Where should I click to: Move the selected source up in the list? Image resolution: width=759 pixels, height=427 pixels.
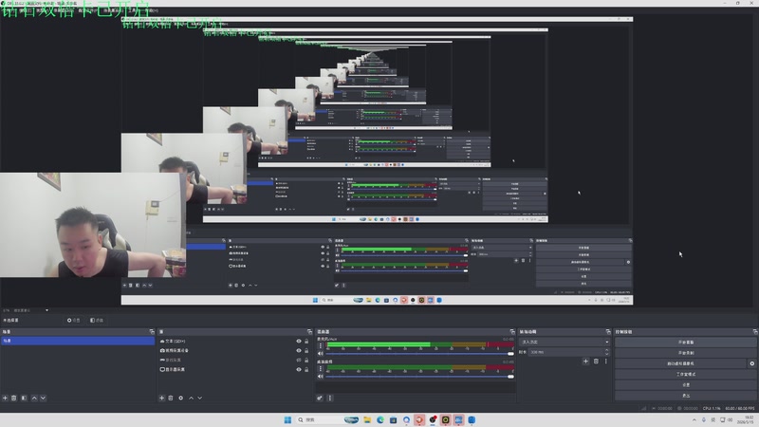(191, 398)
